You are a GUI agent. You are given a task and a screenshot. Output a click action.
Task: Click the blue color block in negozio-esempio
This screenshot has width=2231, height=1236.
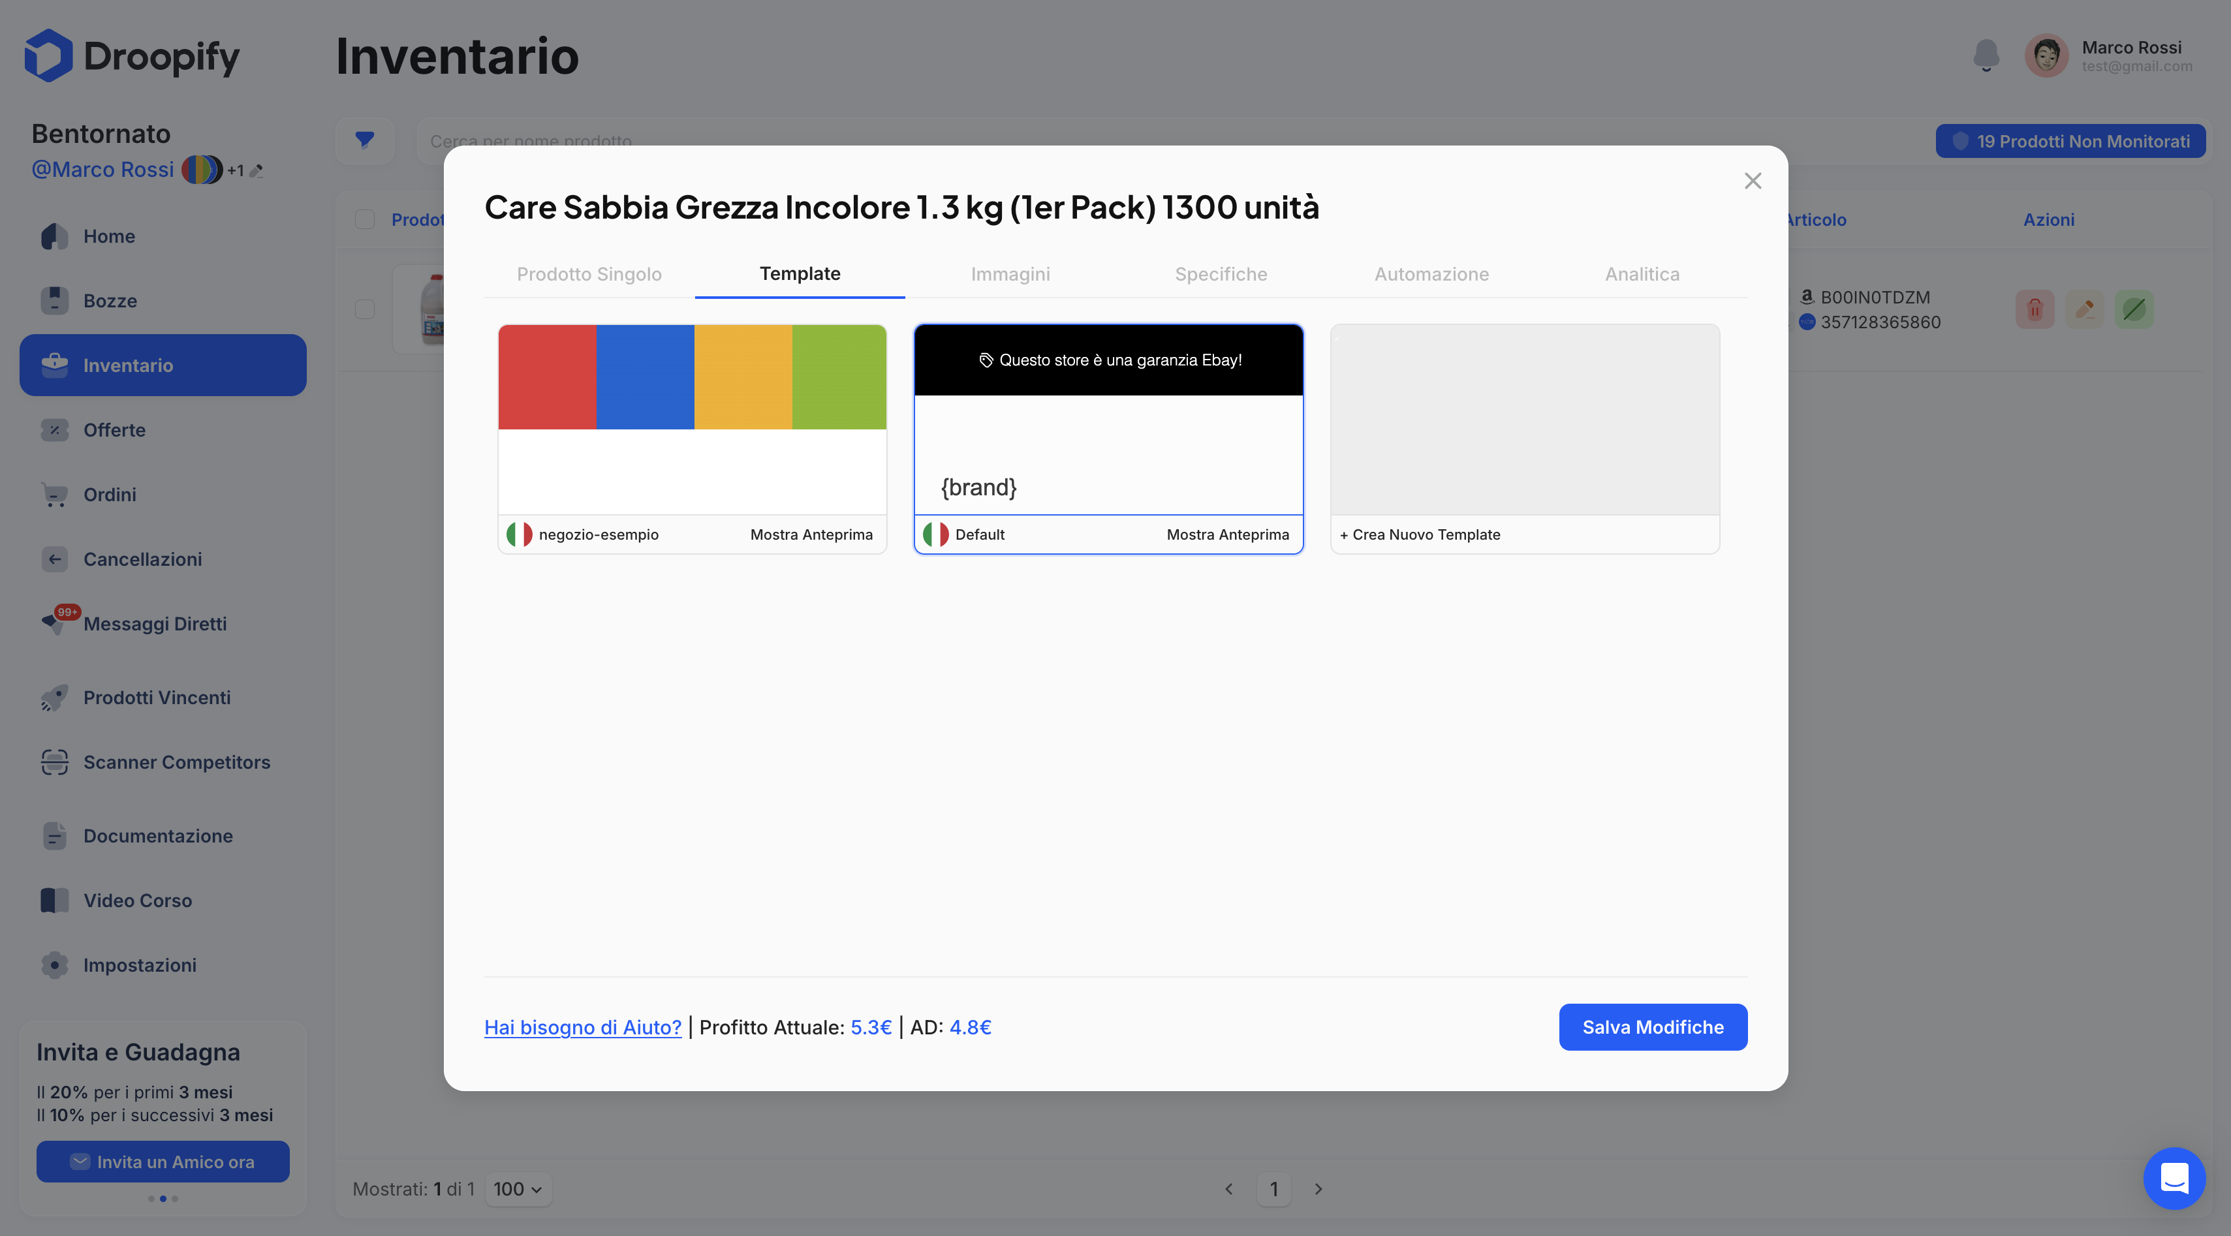tap(646, 377)
